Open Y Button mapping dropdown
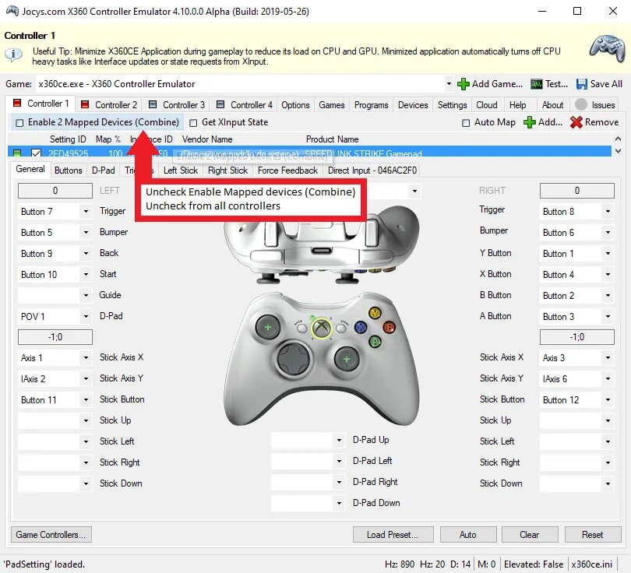 (608, 253)
